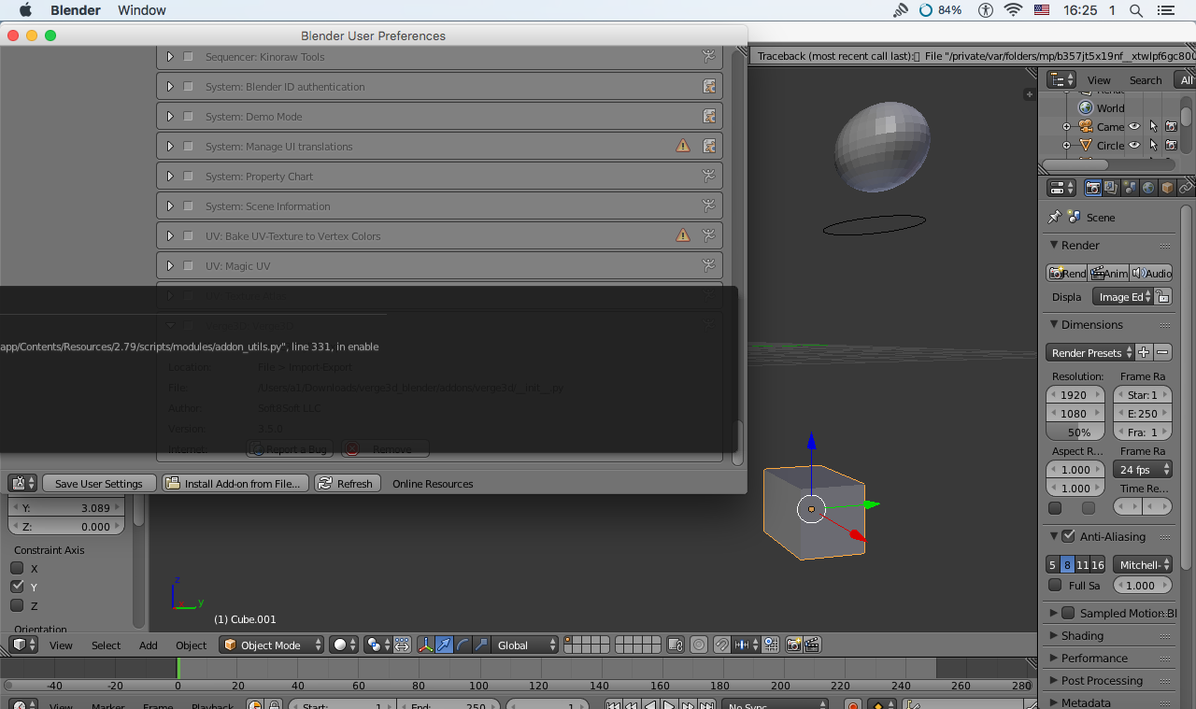Open the World properties tab icon
The height and width of the screenshot is (709, 1196).
pos(1148,188)
